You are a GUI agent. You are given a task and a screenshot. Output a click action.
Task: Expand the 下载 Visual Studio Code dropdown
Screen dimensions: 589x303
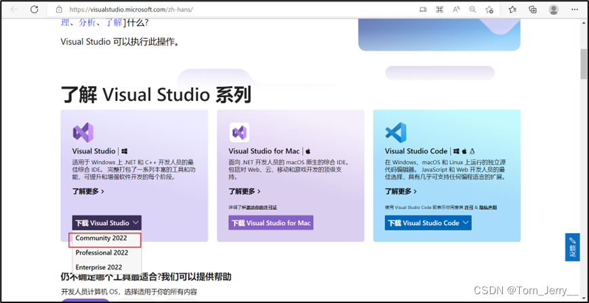[428, 222]
